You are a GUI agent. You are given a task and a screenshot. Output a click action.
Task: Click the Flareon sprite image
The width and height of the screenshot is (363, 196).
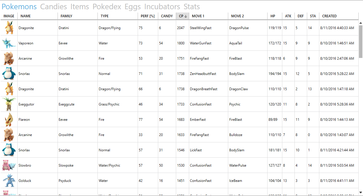coord(9,120)
